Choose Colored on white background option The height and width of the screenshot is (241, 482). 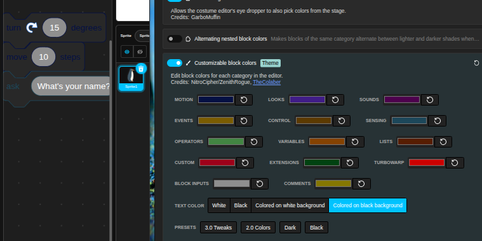(x=290, y=205)
